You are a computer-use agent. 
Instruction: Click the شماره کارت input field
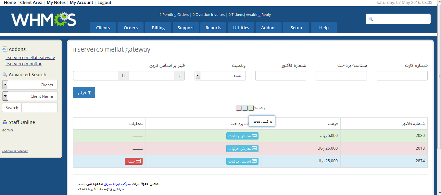click(x=402, y=76)
